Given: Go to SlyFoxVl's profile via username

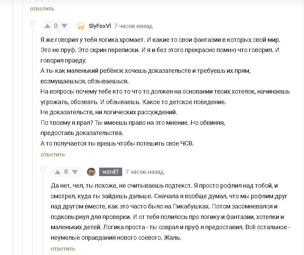Looking at the screenshot, I should [100, 26].
